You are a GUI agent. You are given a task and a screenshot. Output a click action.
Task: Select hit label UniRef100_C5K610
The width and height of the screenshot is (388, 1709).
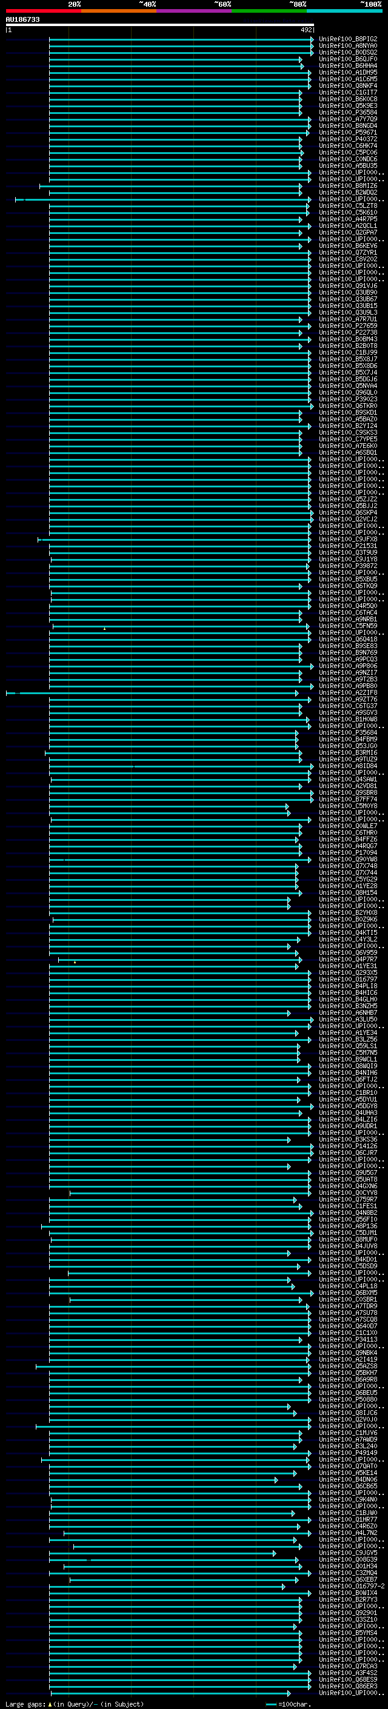coord(348,212)
